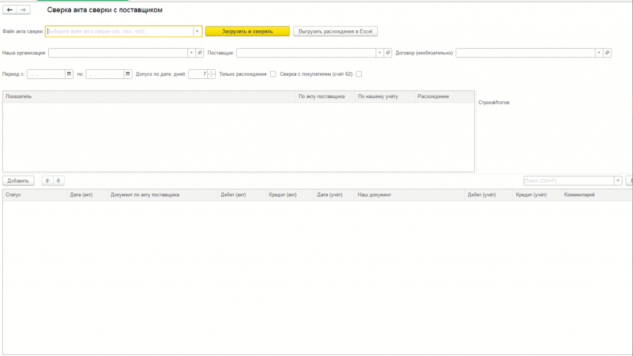Viewport: 633px width, 356px height.
Task: Go back with the left arrow button
Action: [10, 10]
